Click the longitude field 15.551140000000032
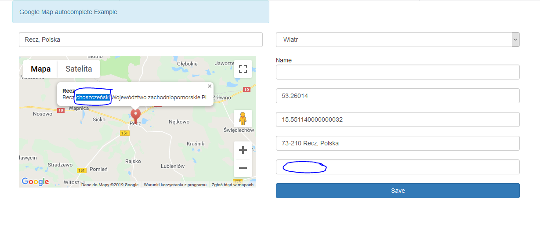Screen dimensions: 540x242 (x=398, y=119)
